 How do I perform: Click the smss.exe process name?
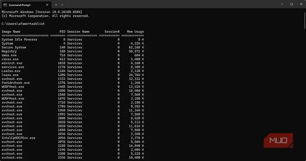[9, 55]
